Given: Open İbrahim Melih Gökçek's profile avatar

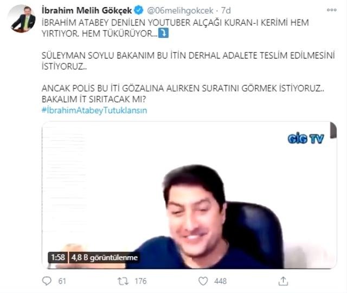Looking at the screenshot, I should pyautogui.click(x=22, y=18).
